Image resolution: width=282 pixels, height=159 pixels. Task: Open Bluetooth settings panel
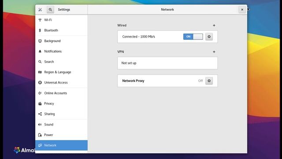(x=62, y=30)
